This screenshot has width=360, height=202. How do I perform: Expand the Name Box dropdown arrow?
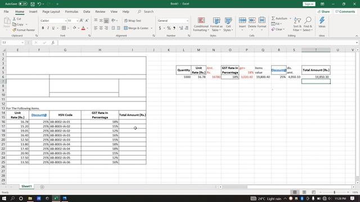[22, 43]
